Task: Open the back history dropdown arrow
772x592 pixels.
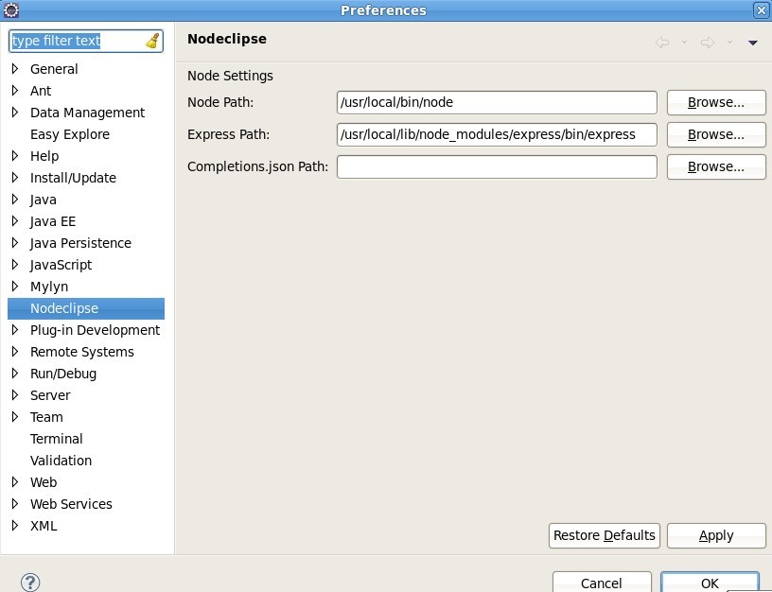Action: (684, 43)
